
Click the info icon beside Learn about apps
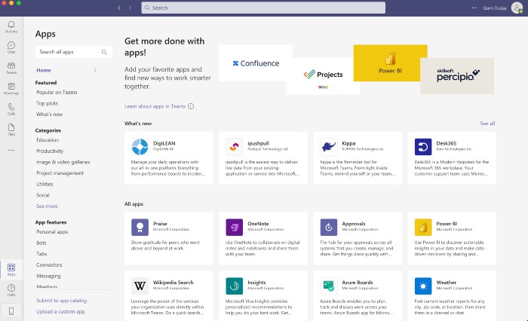[x=191, y=106]
